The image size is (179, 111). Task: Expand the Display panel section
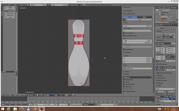point(127,72)
